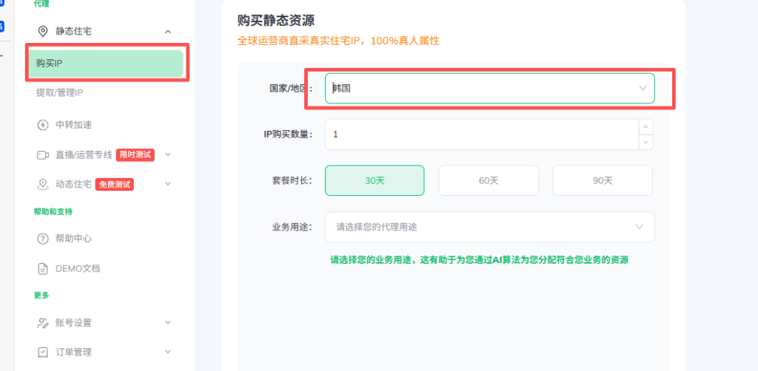This screenshot has width=758, height=371.
Task: Click the 账号设置 user icon
Action: [43, 323]
